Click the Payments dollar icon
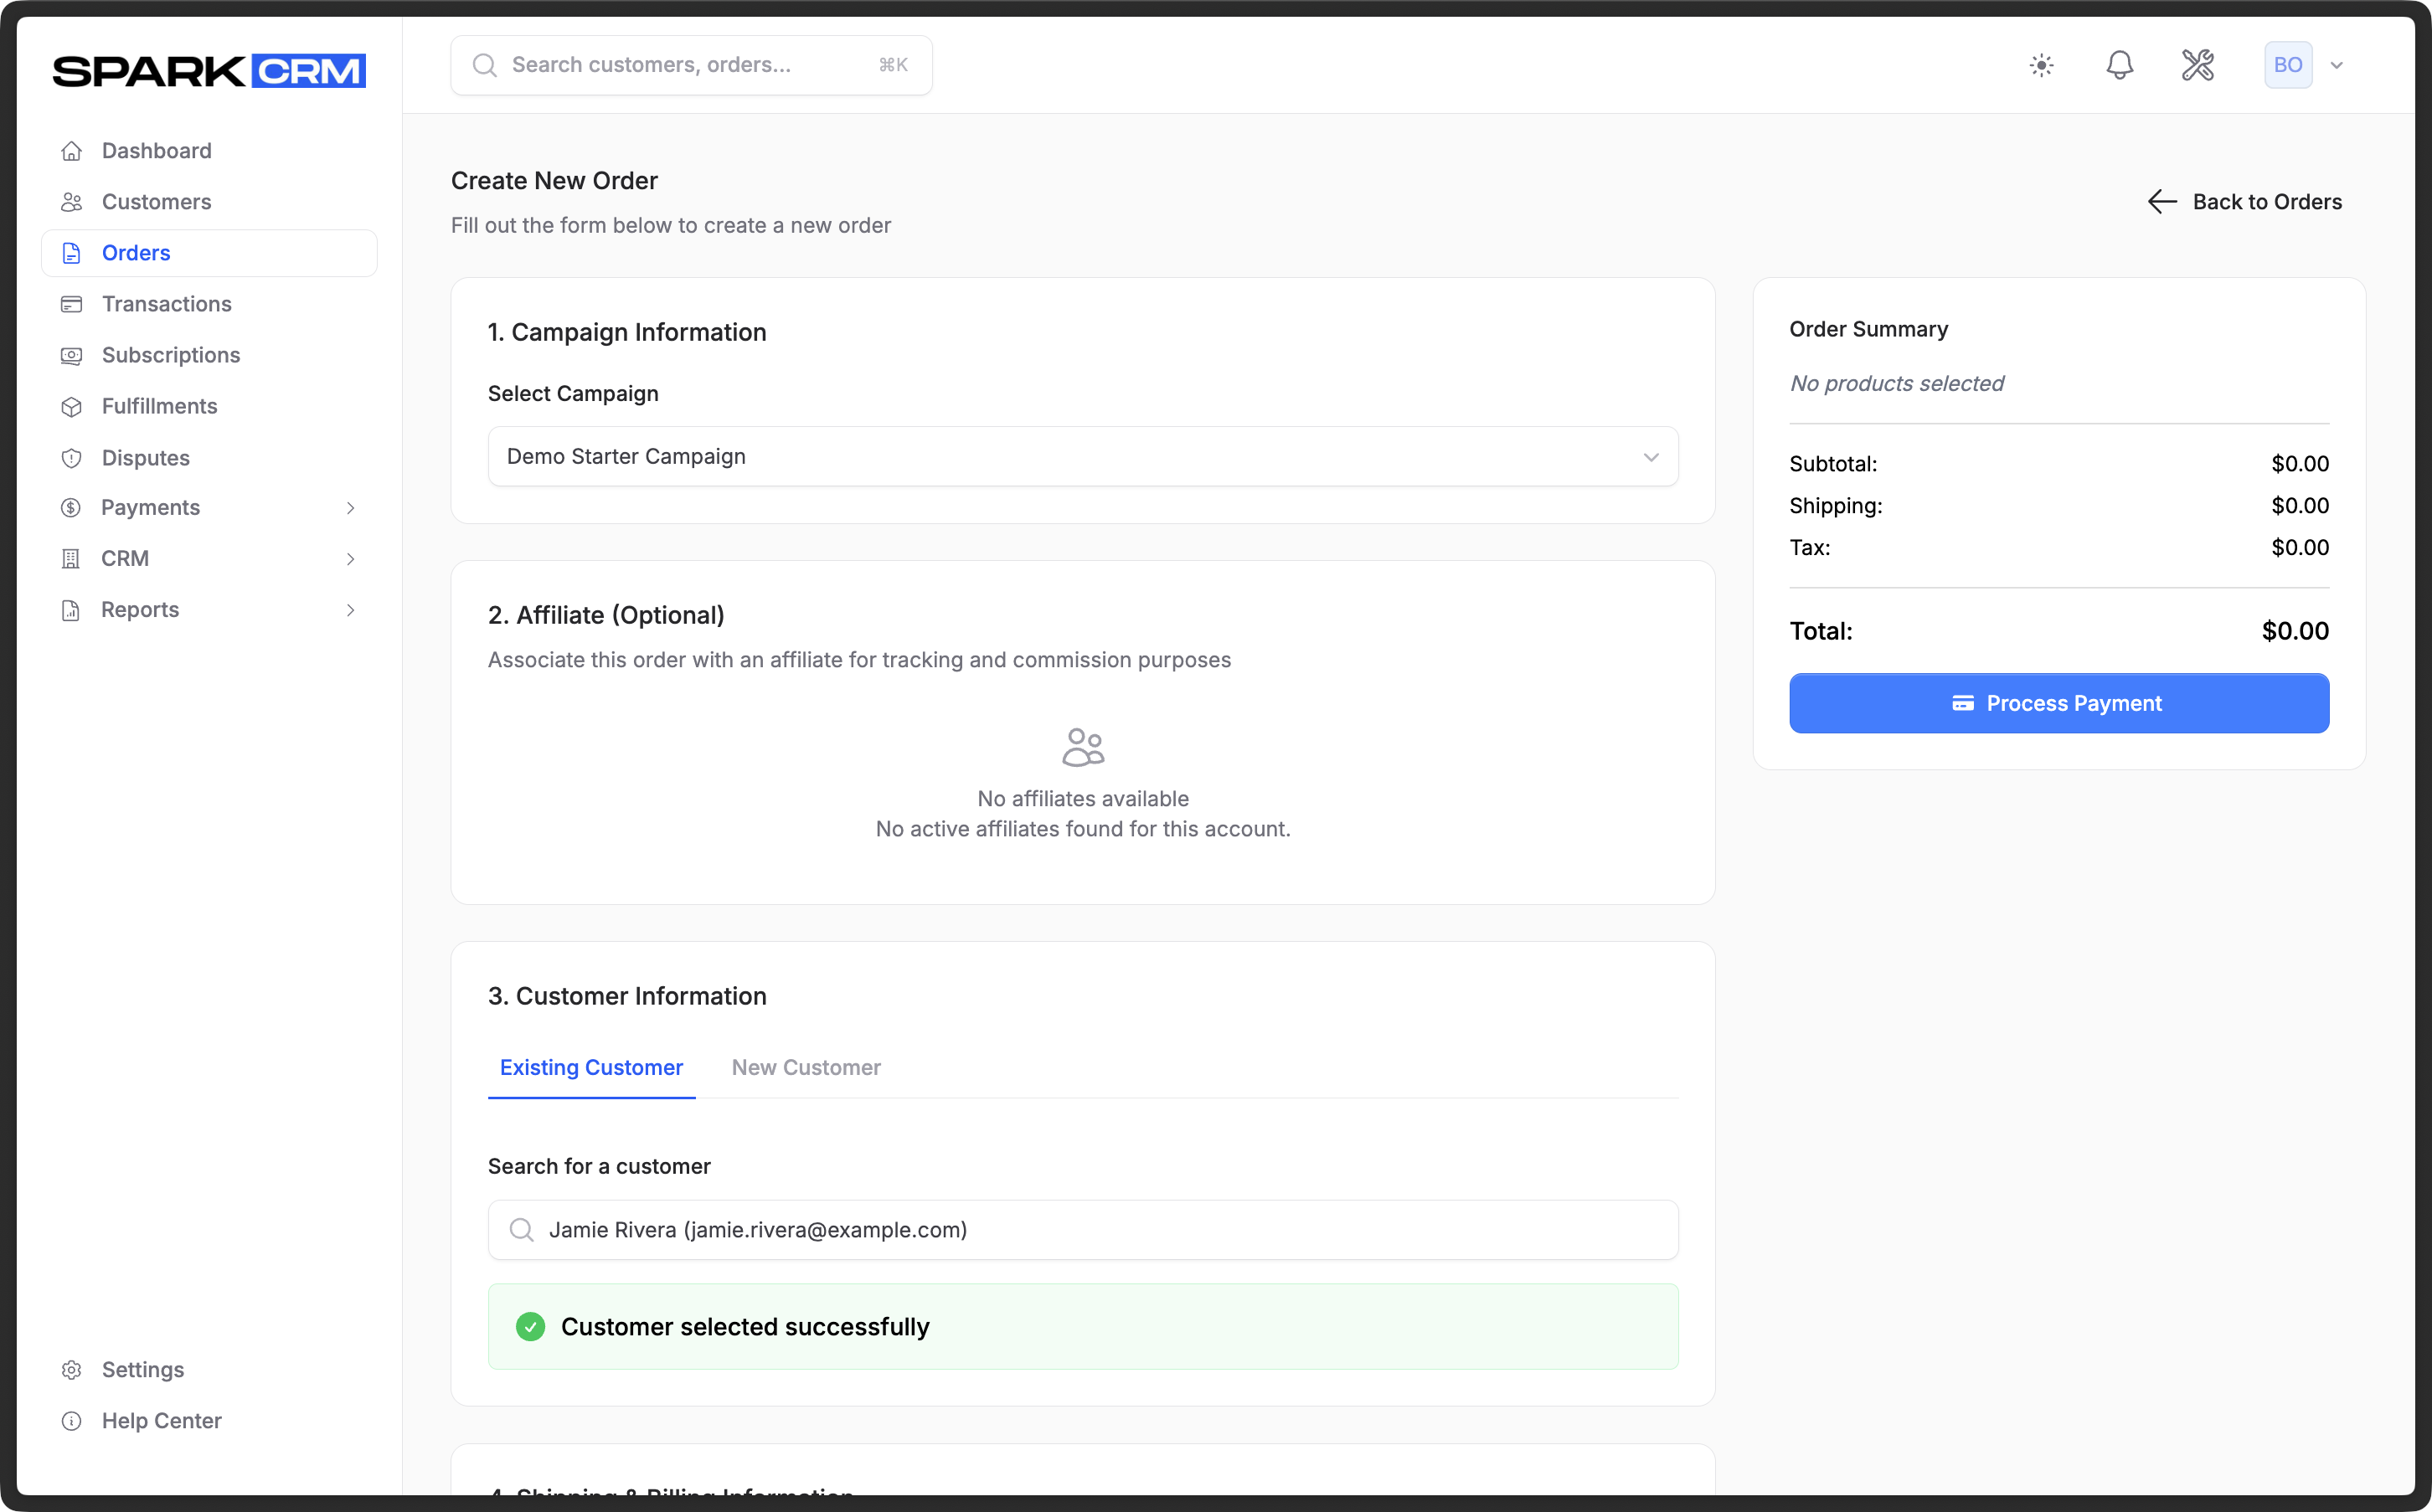The image size is (2432, 1512). pos(71,508)
